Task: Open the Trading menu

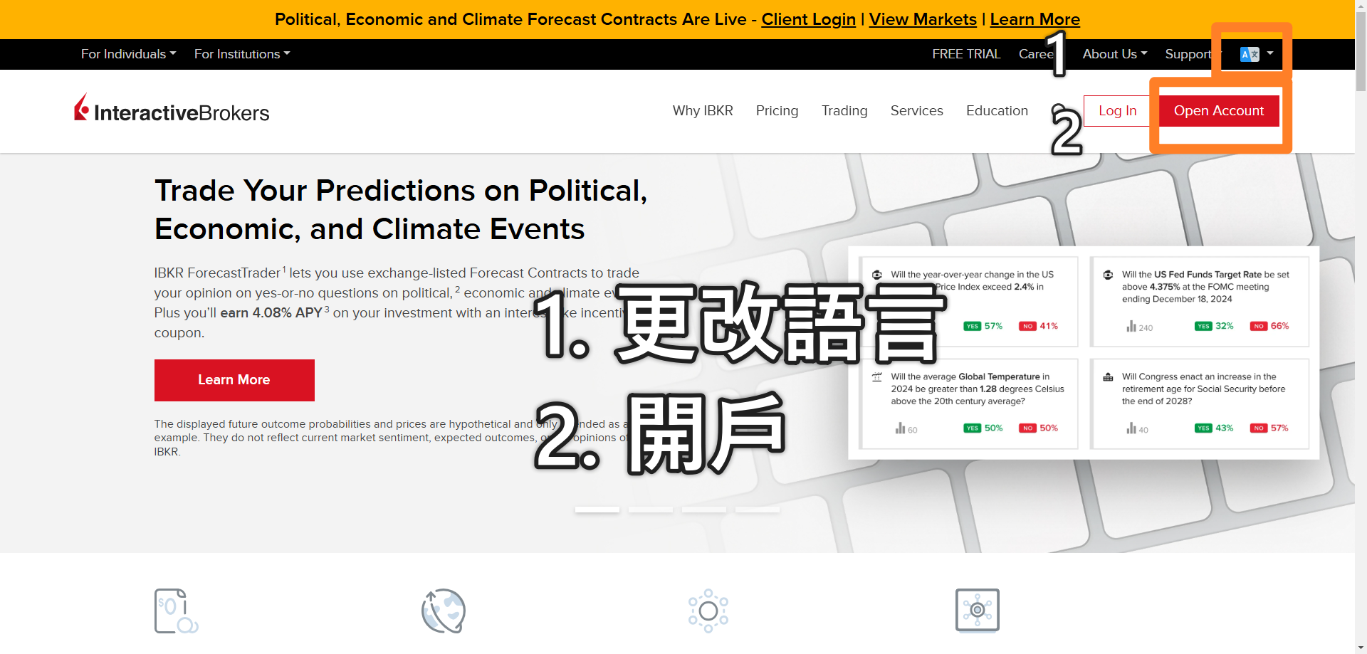Action: (844, 111)
